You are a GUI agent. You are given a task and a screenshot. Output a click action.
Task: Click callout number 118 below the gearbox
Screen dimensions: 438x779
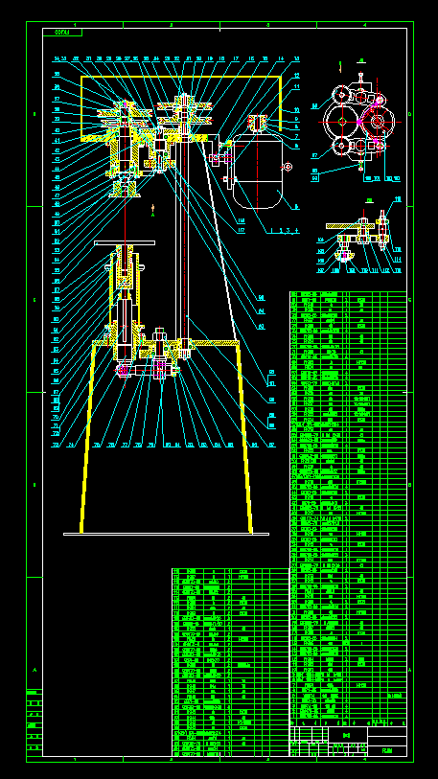coord(241,220)
